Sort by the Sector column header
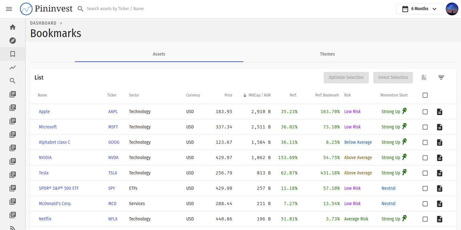Screen dimensions: 461x230 pyautogui.click(x=134, y=95)
